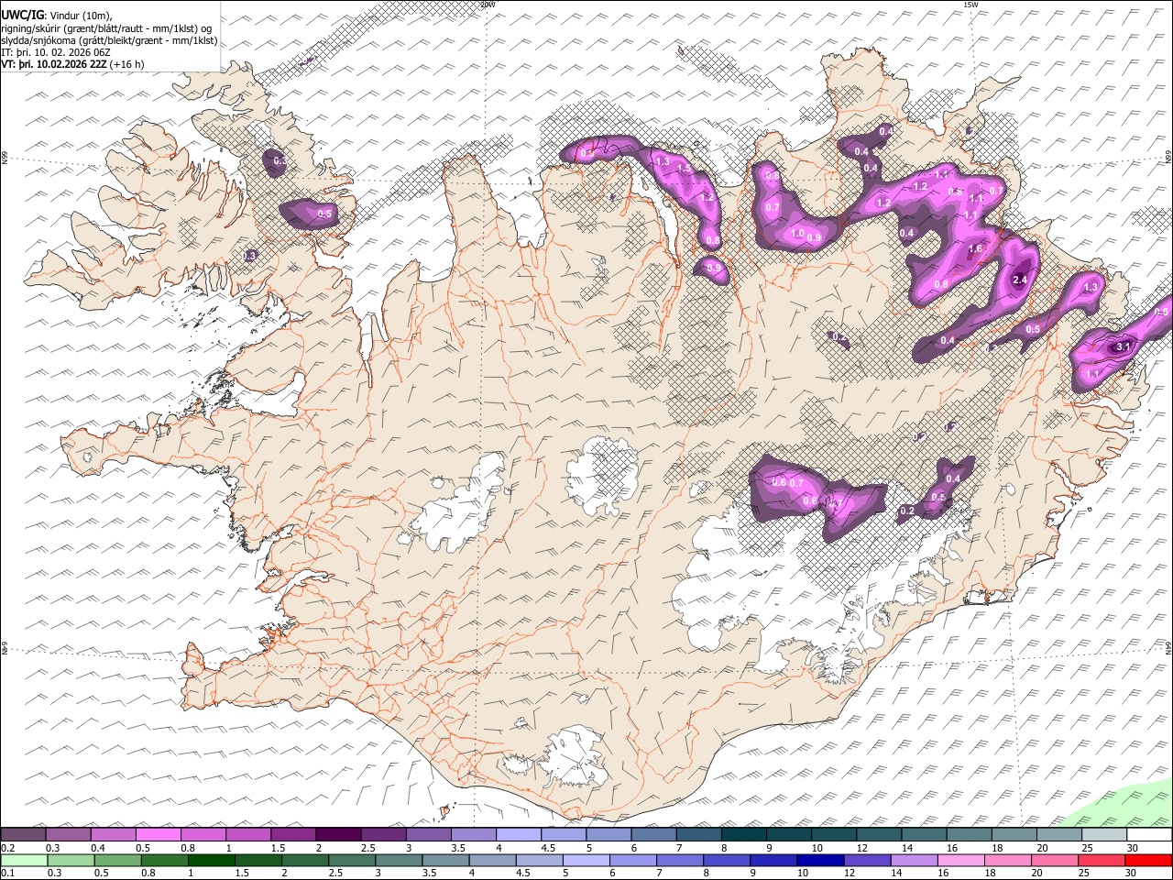Screen dimensions: 1173x880
Task: Click the green swatch labeled 0.8
Action: 165,860
